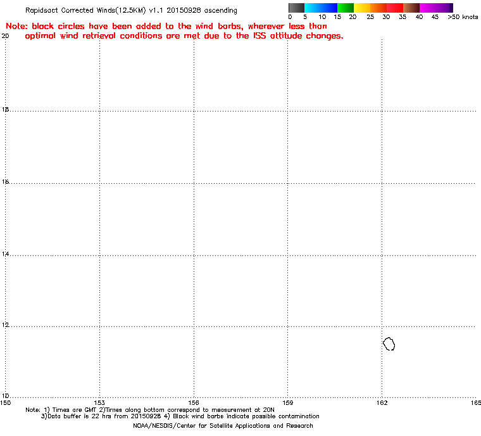Click the yellow 20-25 knots color band
481x436 pixels.
362,8
